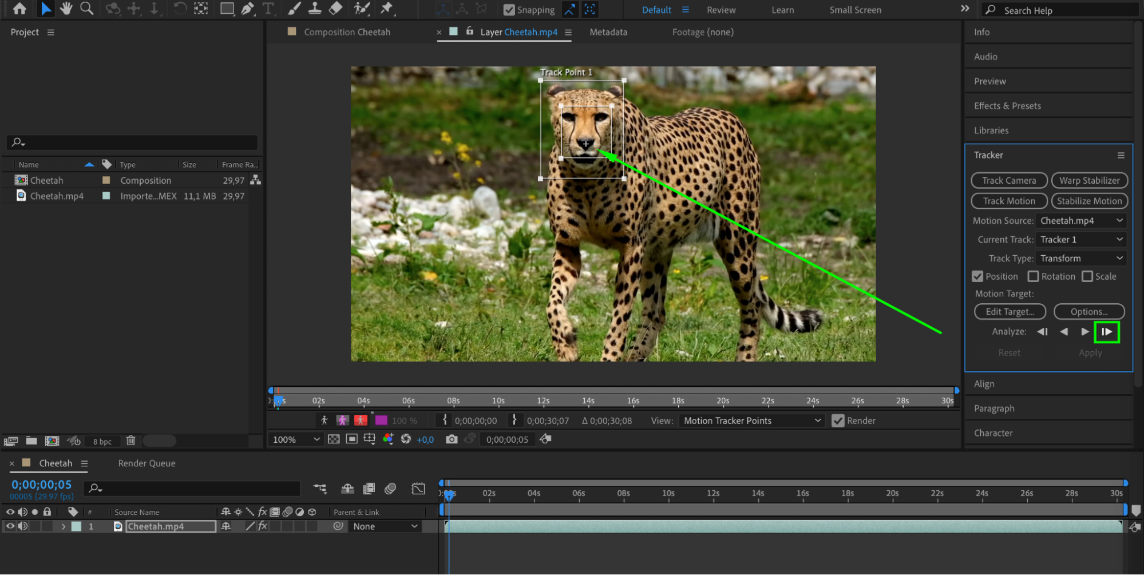Image resolution: width=1144 pixels, height=575 pixels.
Task: Click the Analyze forward play button
Action: [1084, 332]
